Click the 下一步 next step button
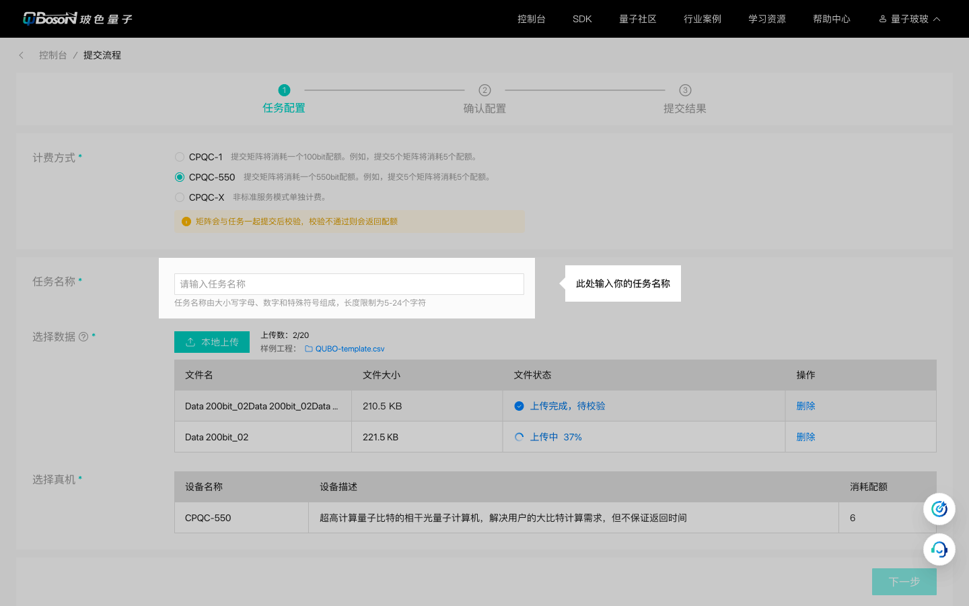Screen dimensions: 969x606 coord(904,582)
